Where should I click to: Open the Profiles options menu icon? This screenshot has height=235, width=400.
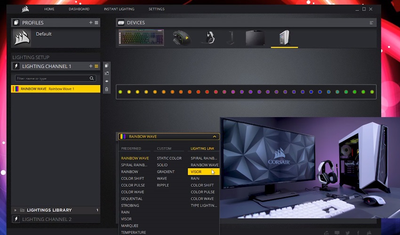pyautogui.click(x=96, y=23)
